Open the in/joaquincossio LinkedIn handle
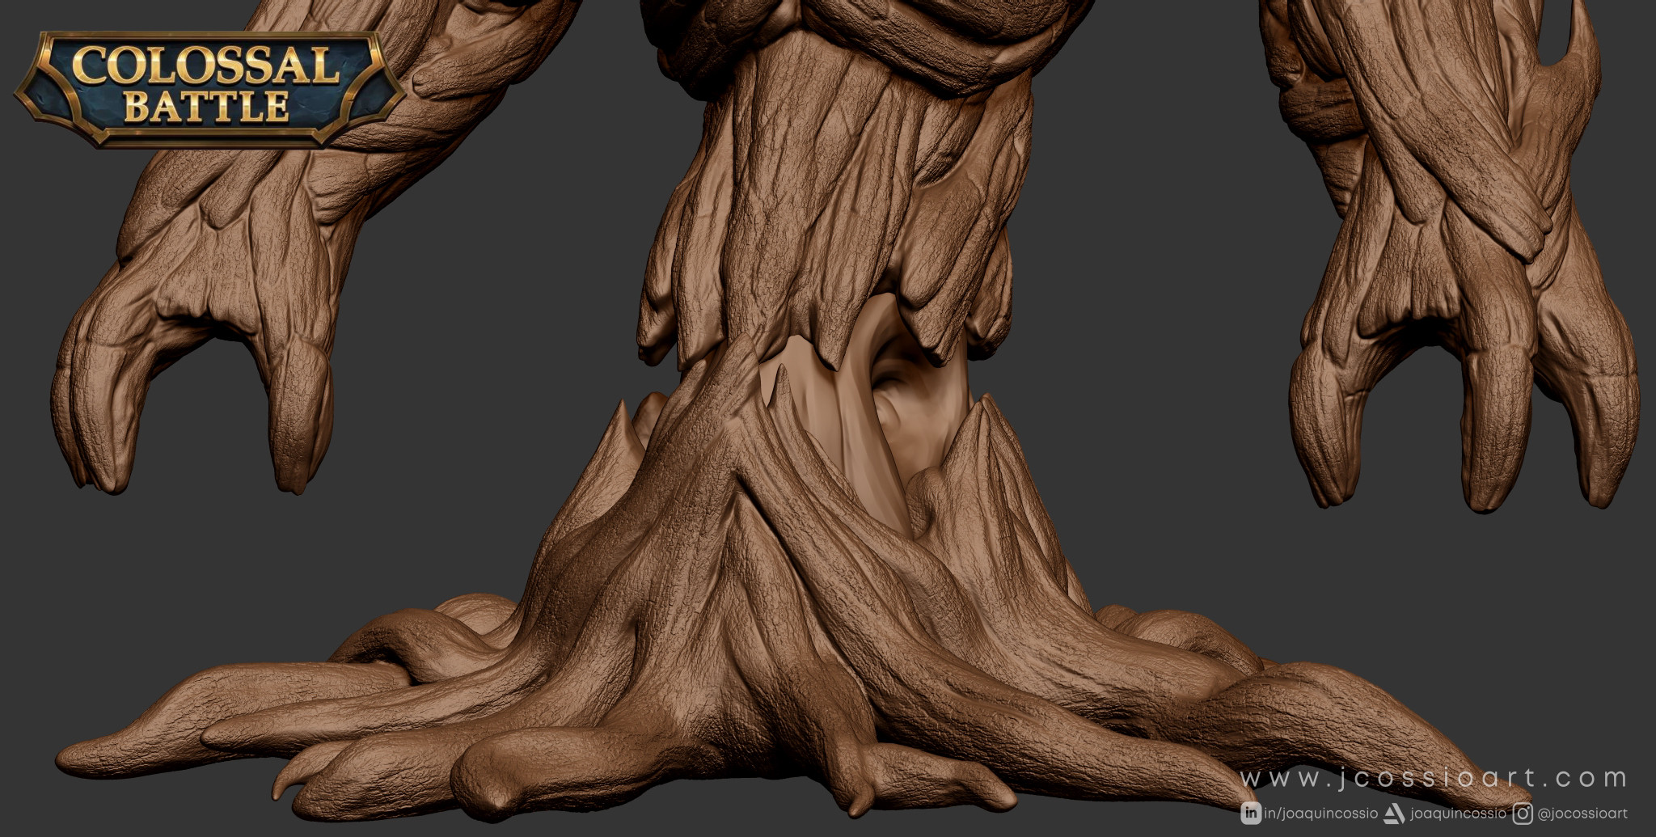Screen dimensions: 1656x837 1321,814
